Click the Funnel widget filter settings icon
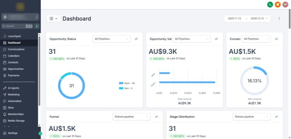 coord(156,117)
